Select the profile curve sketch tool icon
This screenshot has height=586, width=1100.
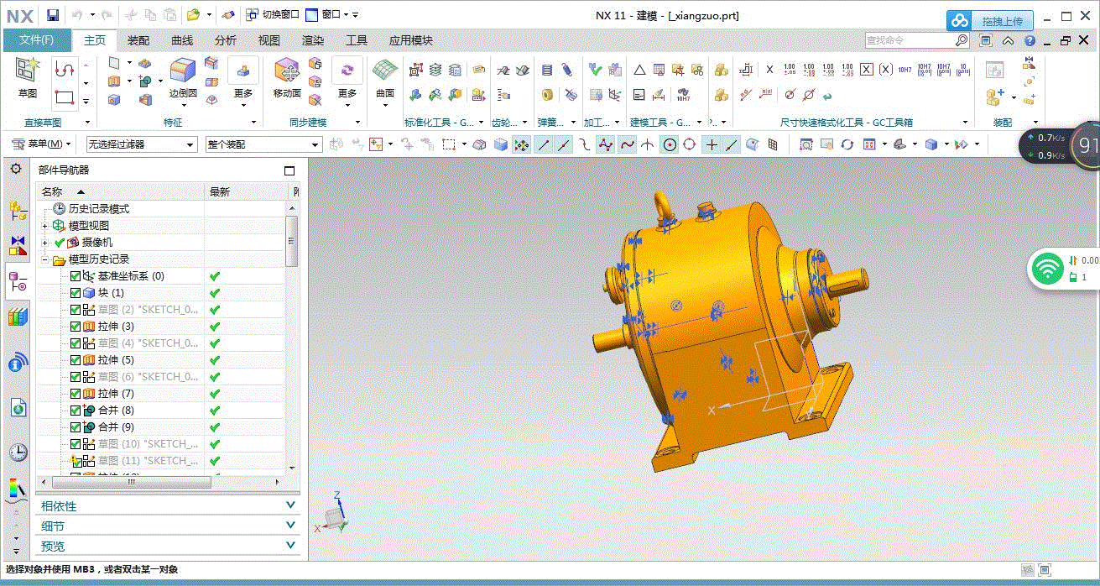tap(65, 71)
